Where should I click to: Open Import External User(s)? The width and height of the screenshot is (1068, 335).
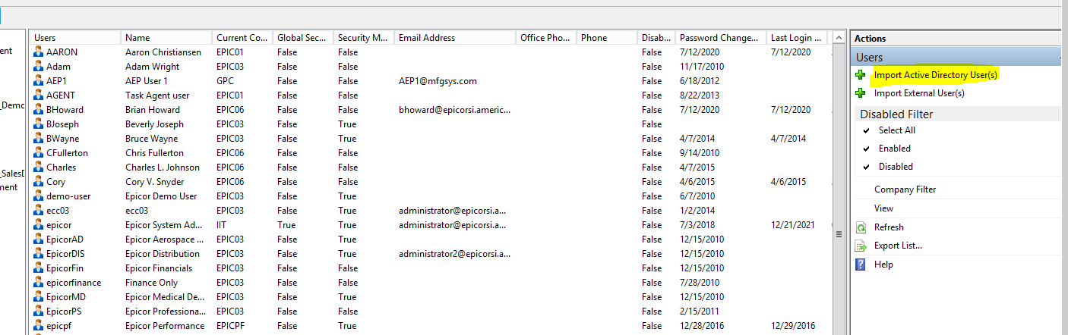(919, 93)
